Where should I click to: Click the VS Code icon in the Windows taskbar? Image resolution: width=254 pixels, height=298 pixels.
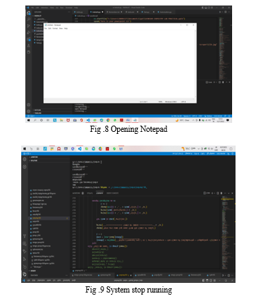point(88,120)
